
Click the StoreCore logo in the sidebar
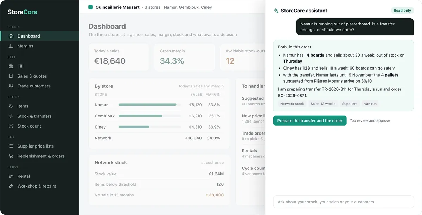[x=23, y=12]
